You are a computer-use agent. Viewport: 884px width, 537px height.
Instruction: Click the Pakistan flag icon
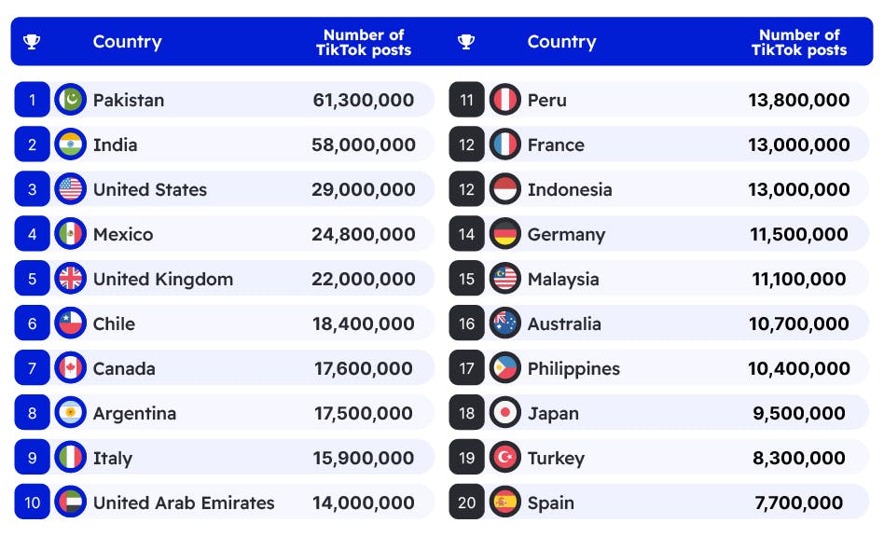70,100
